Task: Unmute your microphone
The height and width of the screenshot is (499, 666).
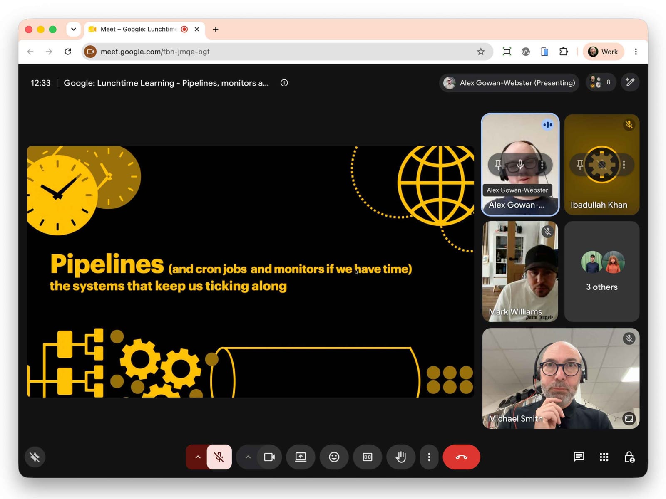Action: [219, 457]
